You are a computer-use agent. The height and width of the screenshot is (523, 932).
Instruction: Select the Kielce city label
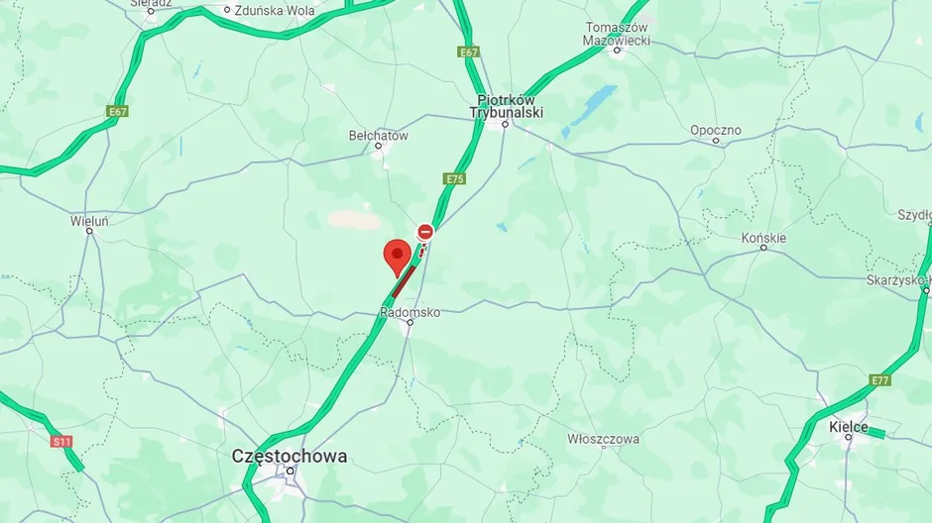pyautogui.click(x=849, y=427)
